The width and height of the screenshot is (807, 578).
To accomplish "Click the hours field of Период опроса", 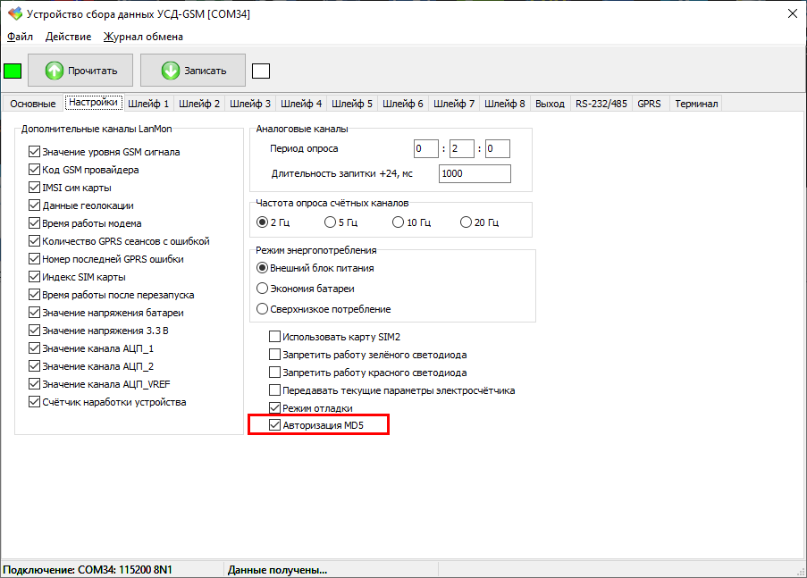I will point(425,149).
